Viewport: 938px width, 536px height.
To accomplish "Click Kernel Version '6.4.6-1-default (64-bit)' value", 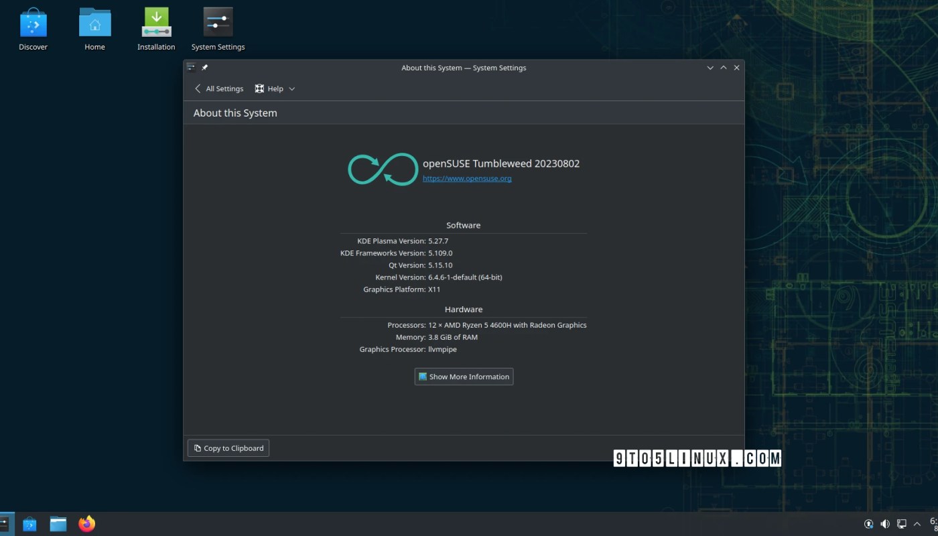I will (465, 277).
